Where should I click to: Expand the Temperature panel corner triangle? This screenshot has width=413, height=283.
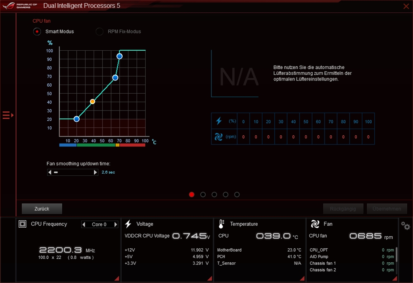click(x=301, y=279)
